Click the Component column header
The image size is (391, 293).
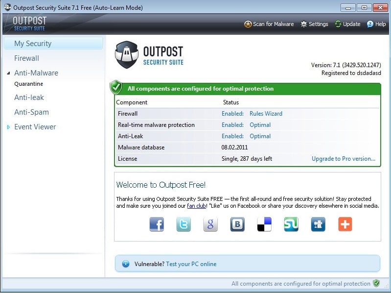click(132, 102)
